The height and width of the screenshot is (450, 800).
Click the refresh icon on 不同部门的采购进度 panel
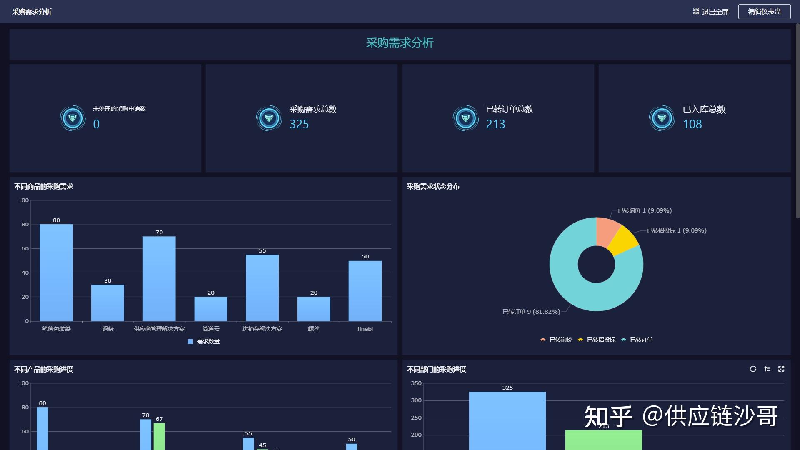(x=753, y=368)
